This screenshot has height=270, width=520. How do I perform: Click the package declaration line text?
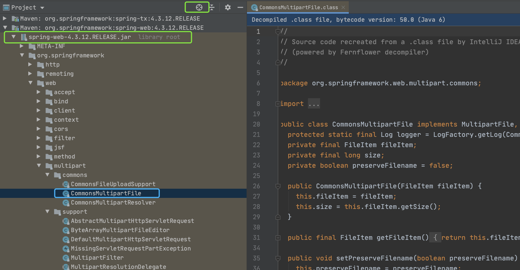pos(380,83)
